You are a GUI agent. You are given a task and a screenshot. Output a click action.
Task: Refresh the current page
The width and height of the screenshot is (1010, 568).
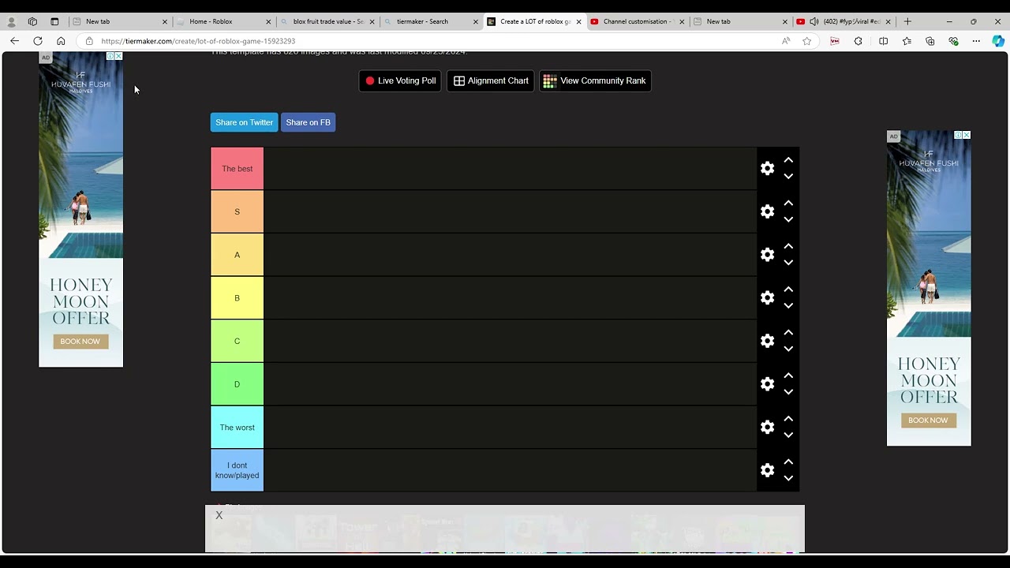point(37,41)
